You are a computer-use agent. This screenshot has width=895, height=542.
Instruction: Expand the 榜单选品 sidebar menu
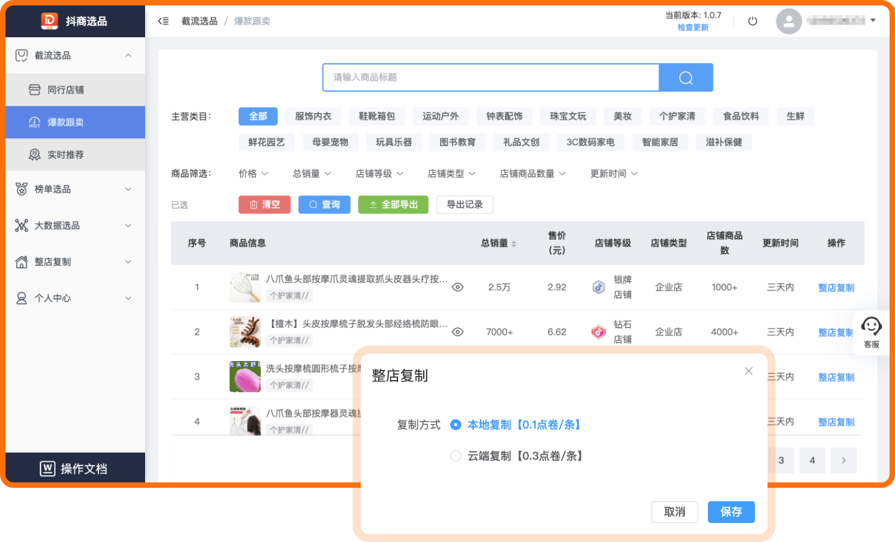click(75, 189)
